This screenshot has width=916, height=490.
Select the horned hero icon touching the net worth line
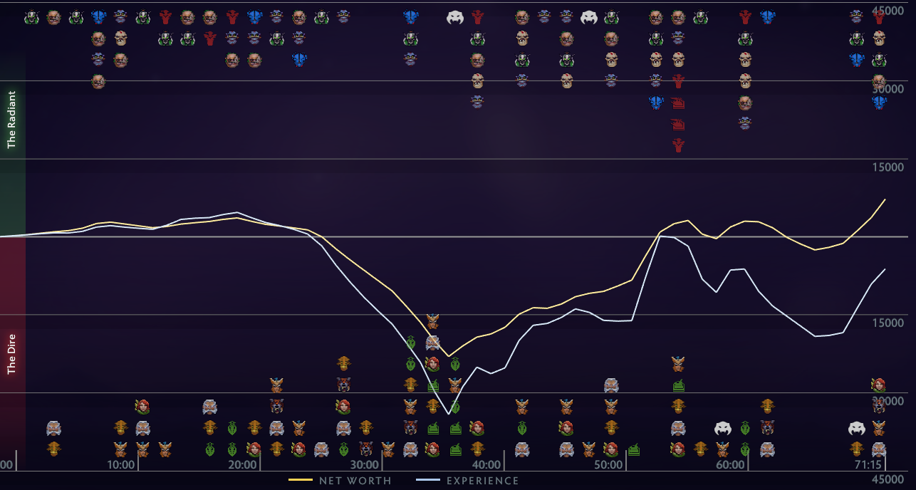[432, 321]
